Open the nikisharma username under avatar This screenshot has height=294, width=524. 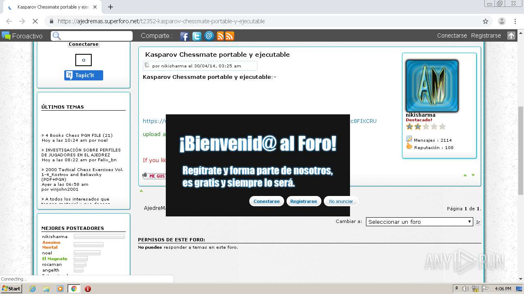420,115
